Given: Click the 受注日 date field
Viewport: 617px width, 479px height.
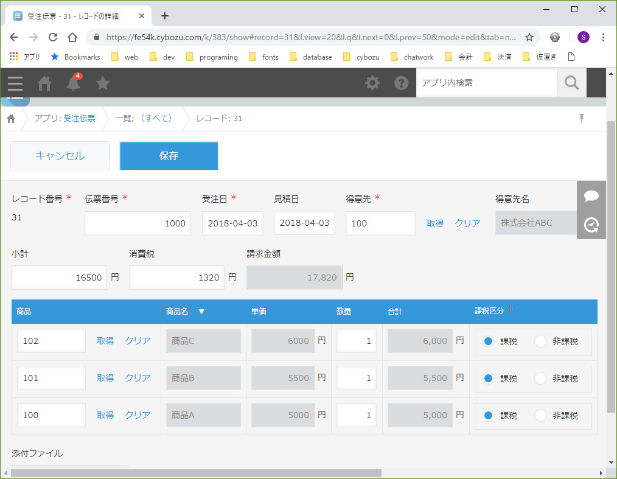Looking at the screenshot, I should [232, 223].
